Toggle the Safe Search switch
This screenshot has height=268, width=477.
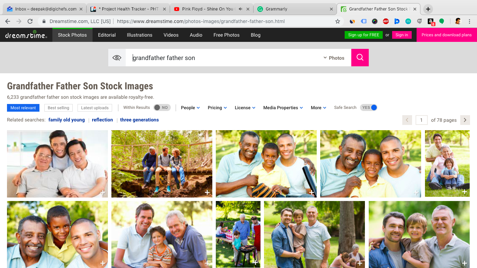pos(369,107)
